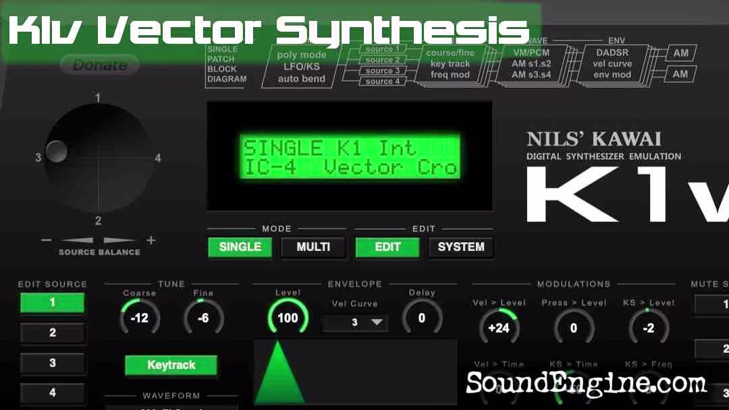
Task: Click the source 1 block in diagram
Action: coord(382,49)
